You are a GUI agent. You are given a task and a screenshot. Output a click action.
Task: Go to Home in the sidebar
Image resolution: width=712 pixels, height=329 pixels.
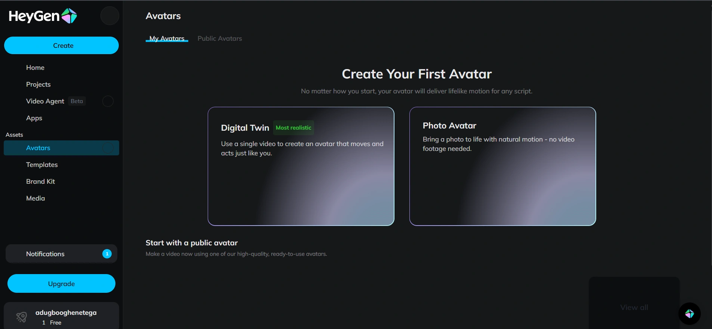pos(35,68)
